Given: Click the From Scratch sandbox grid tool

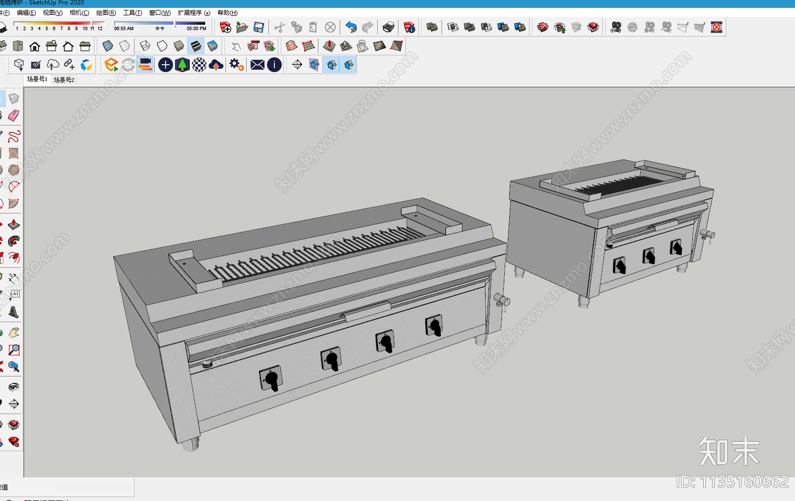Looking at the screenshot, I should (x=309, y=46).
